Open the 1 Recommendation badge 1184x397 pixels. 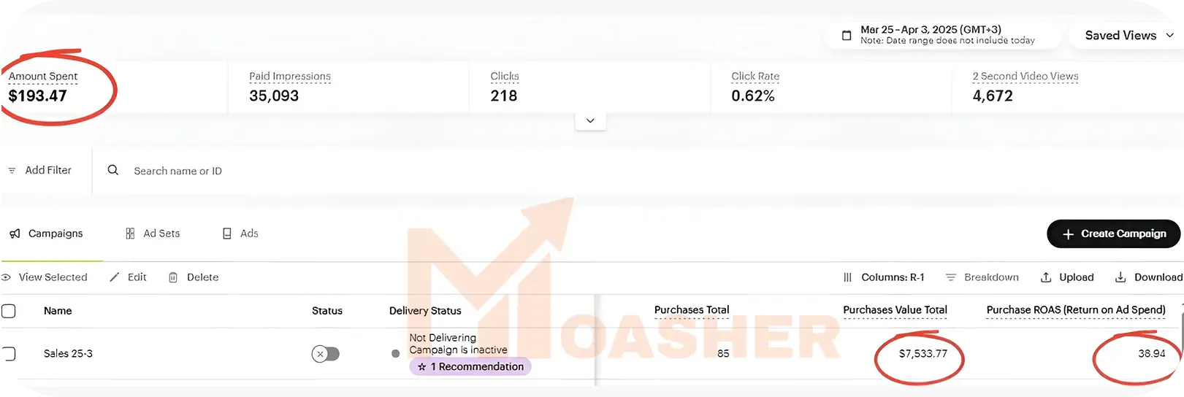point(470,366)
